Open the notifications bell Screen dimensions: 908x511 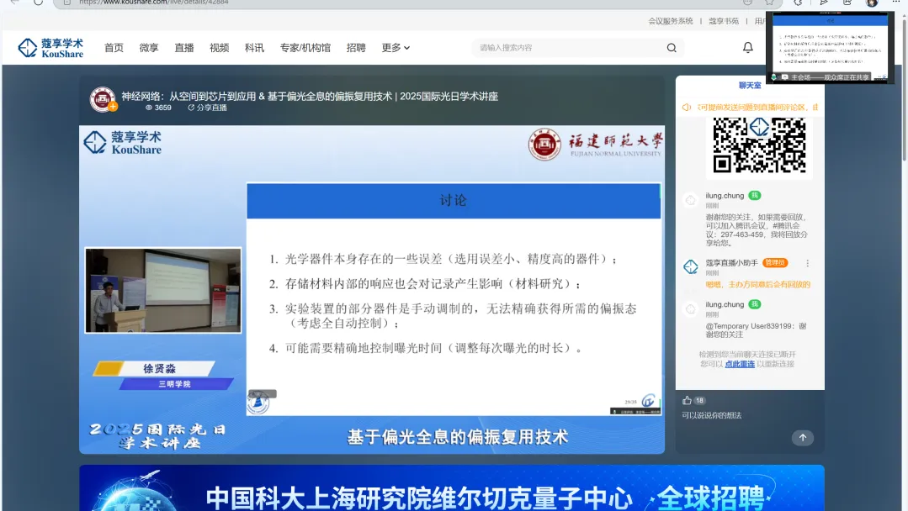coord(747,48)
